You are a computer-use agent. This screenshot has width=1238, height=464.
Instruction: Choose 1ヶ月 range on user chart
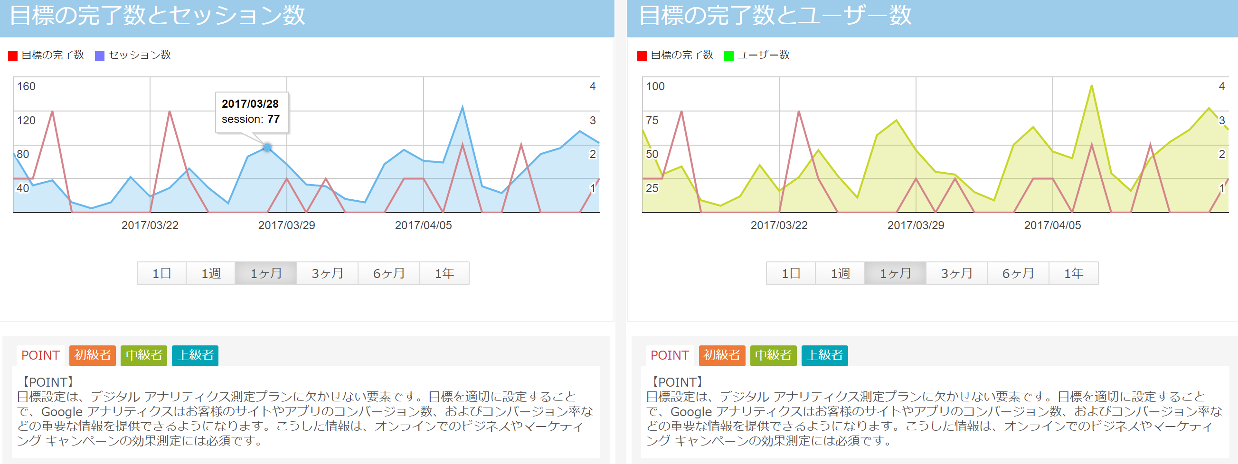point(895,273)
